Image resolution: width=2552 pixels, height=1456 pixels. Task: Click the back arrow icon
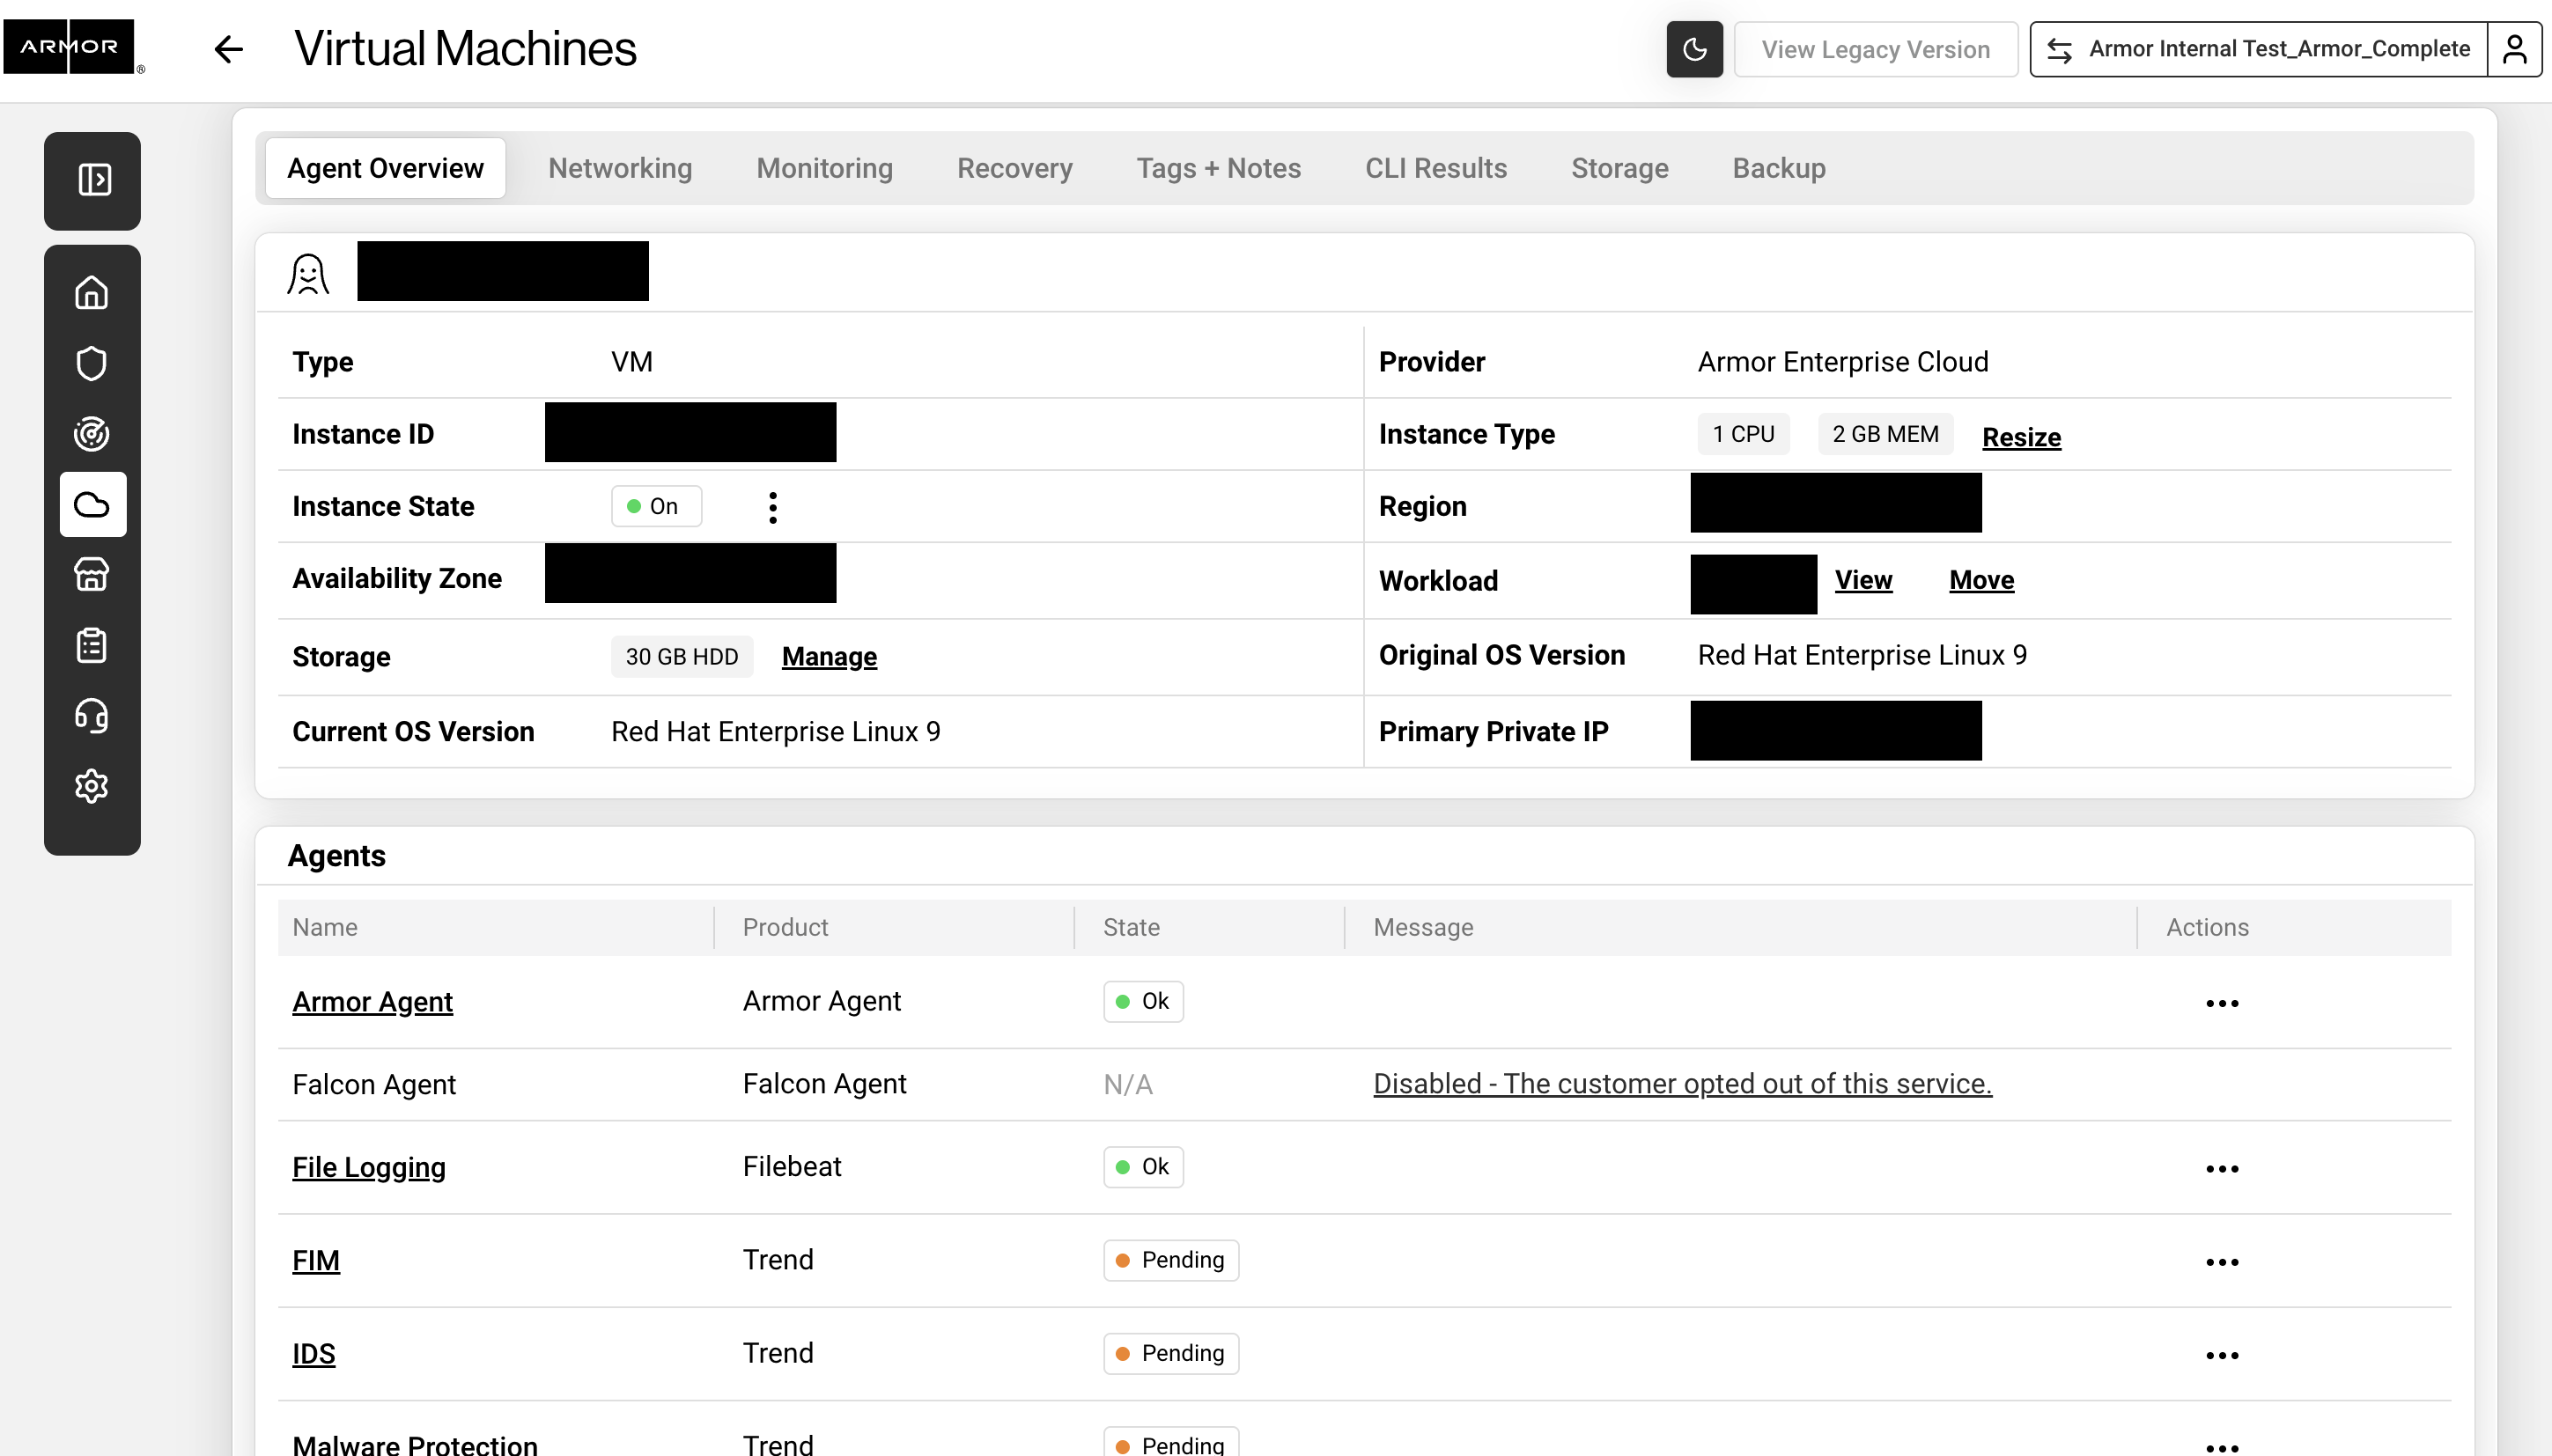click(228, 49)
